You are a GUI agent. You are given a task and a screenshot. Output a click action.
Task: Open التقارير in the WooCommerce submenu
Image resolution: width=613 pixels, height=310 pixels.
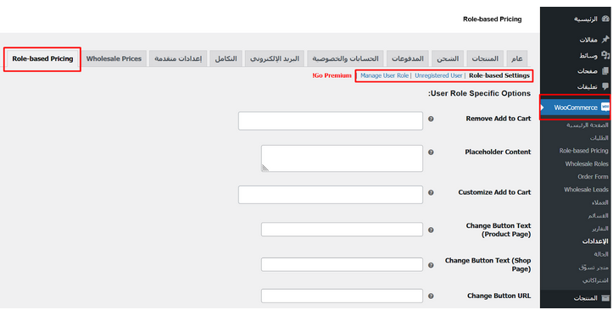(599, 229)
